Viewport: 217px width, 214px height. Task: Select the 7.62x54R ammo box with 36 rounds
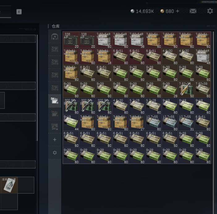pyautogui.click(x=137, y=40)
